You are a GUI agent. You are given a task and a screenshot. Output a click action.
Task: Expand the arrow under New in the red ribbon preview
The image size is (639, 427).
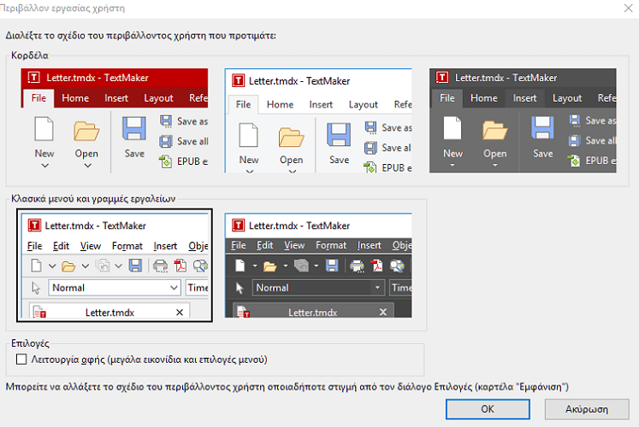pyautogui.click(x=44, y=167)
